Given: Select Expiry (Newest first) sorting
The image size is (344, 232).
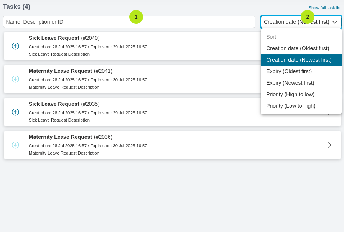Looking at the screenshot, I should [290, 83].
